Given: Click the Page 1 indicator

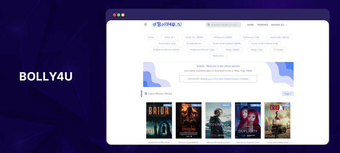Looking at the screenshot, I should [288, 93].
